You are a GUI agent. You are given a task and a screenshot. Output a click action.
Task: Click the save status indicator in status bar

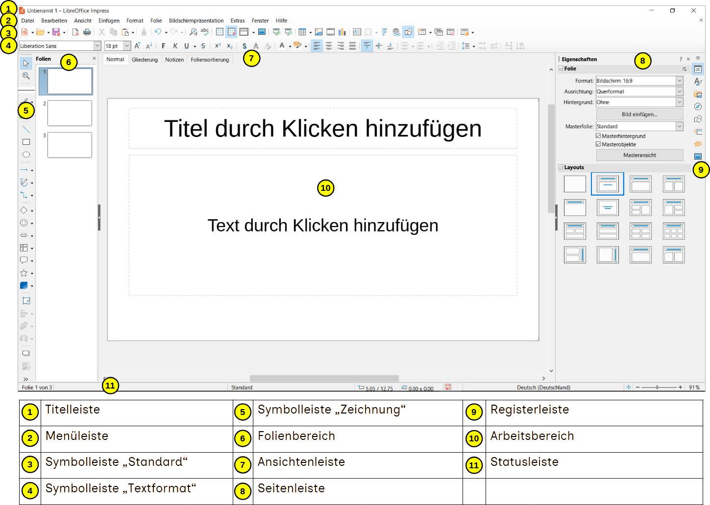(x=447, y=387)
